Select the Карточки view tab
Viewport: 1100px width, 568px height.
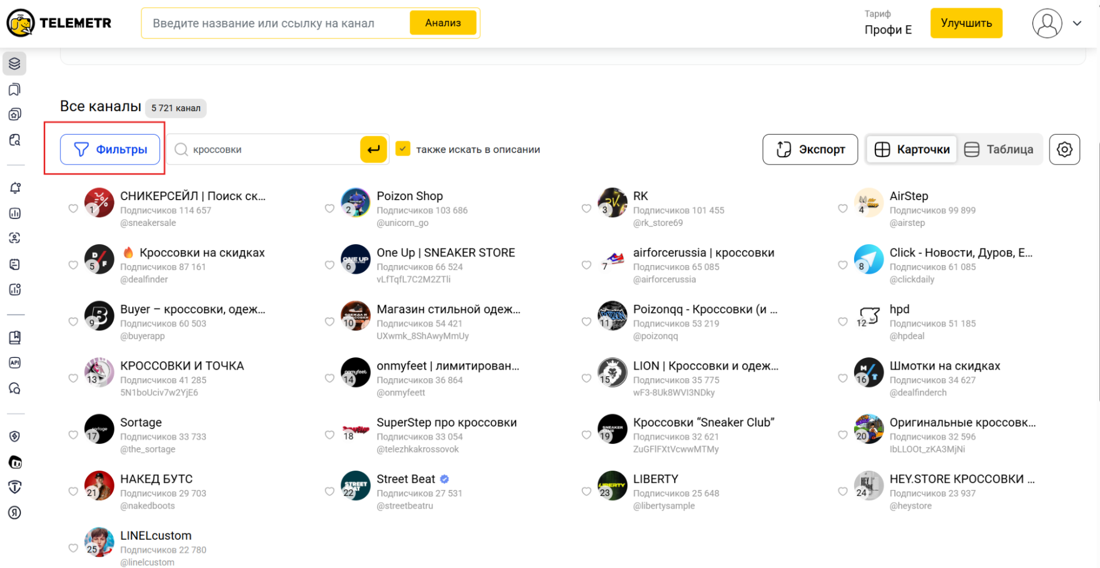tap(912, 150)
